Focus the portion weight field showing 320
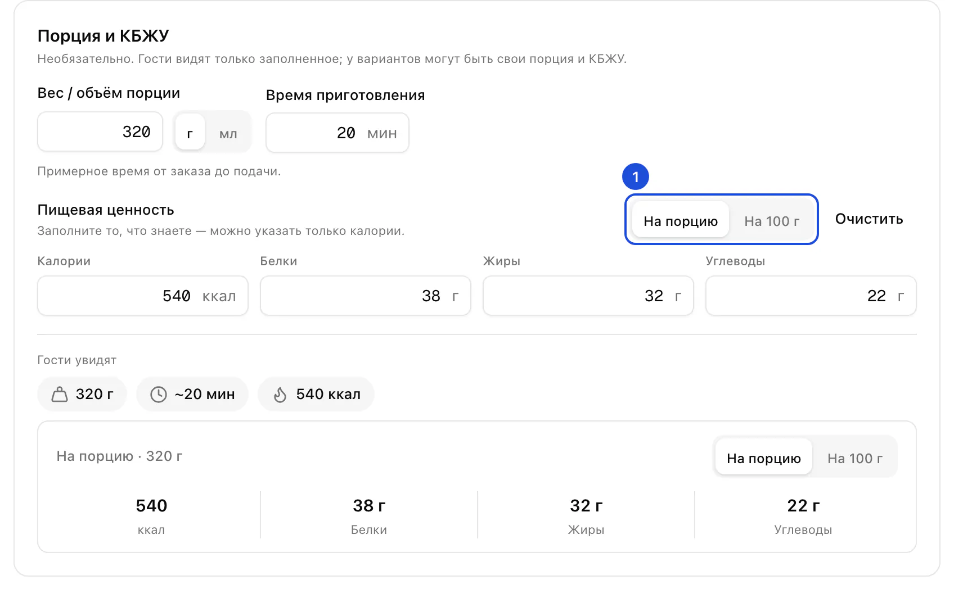This screenshot has height=589, width=954. [x=100, y=132]
